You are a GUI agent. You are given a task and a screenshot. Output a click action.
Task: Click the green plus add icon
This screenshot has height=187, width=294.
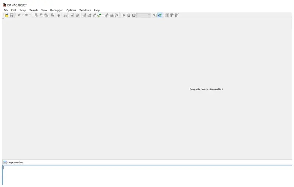(99, 15)
